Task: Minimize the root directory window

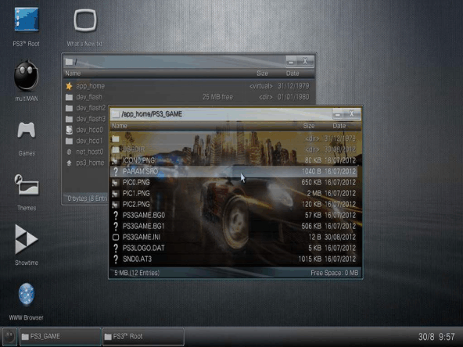Action: click(292, 62)
